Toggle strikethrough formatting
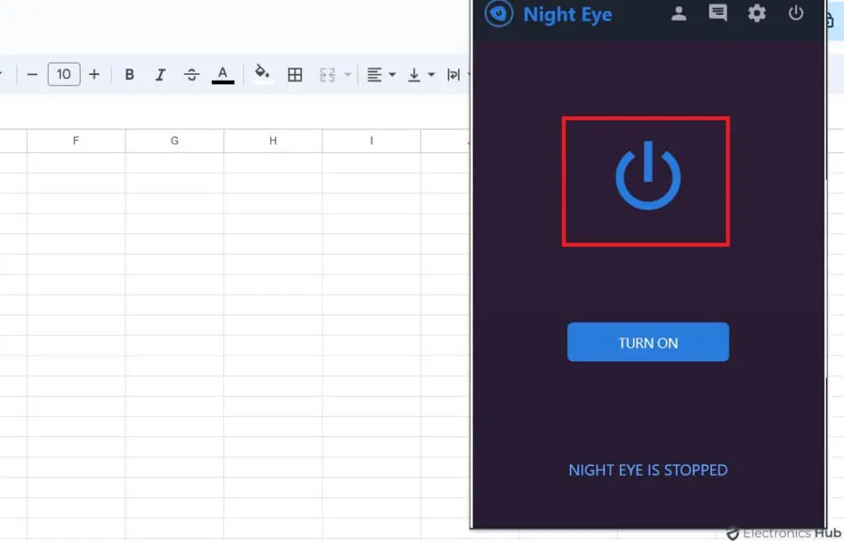Screen dimensions: 844x541 pos(191,74)
